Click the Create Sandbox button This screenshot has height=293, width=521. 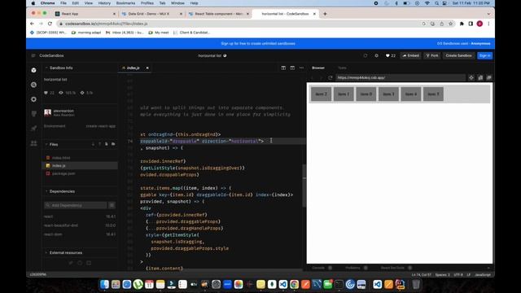pyautogui.click(x=458, y=55)
